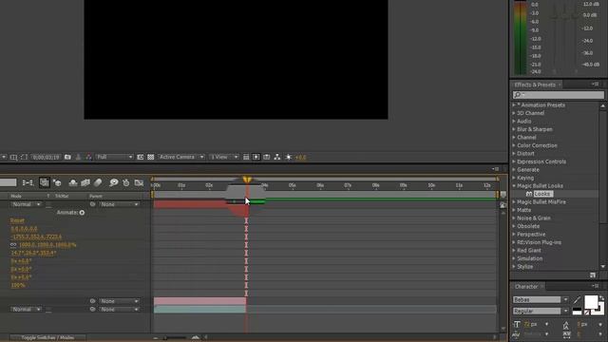Open the Composition Mini-Flowchart icon
The height and width of the screenshot is (342, 608).
[x=28, y=182]
